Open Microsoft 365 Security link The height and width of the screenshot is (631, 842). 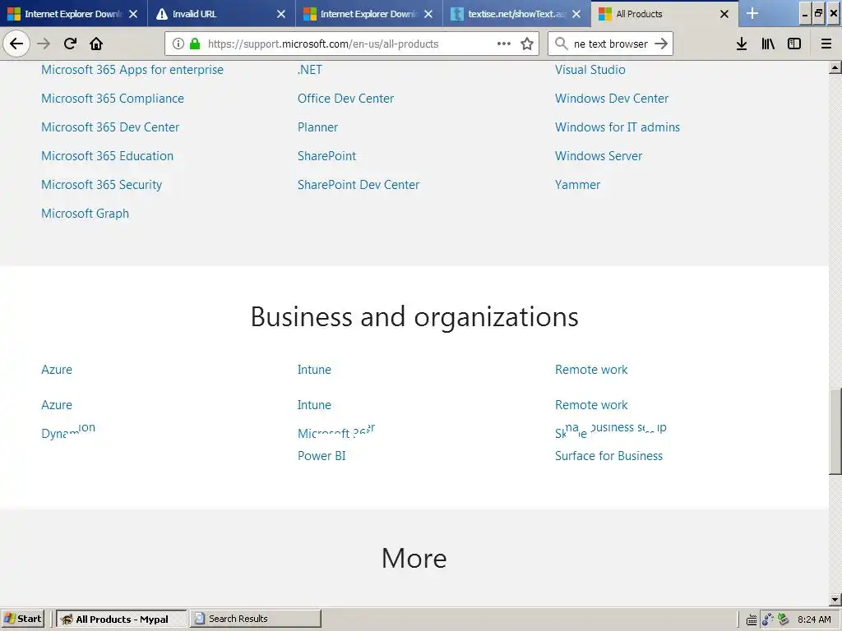click(x=101, y=185)
